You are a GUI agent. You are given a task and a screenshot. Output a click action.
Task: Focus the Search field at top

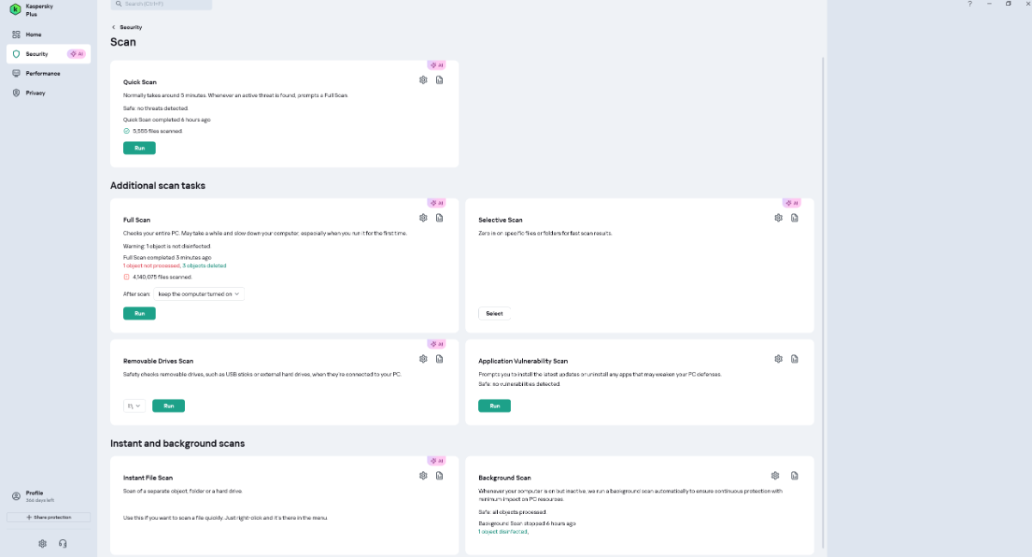pyautogui.click(x=163, y=4)
